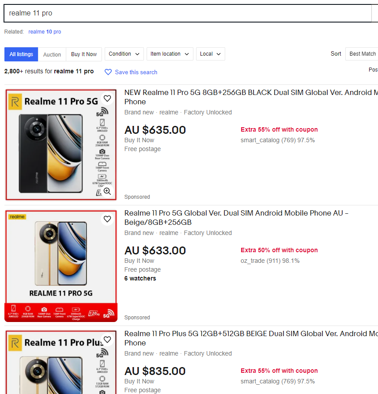Enlarge the black Realme 11 Pro image with magnifier icon

point(107,191)
